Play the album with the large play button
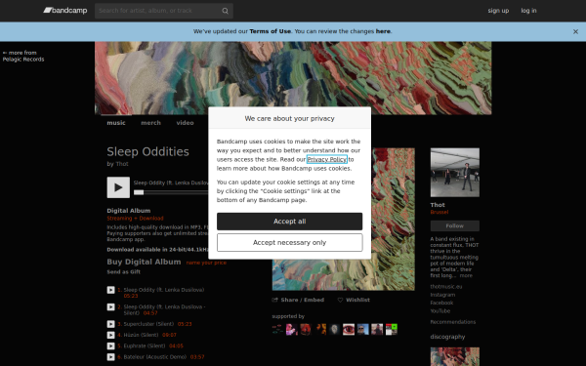 point(118,187)
